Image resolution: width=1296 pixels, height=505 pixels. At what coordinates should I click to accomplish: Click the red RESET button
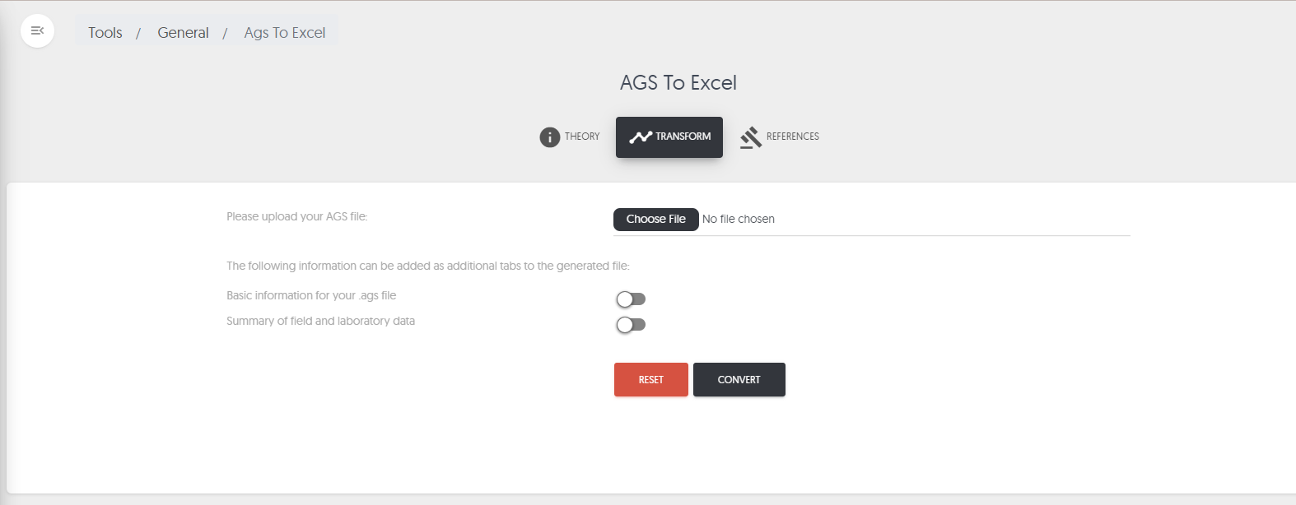pyautogui.click(x=650, y=380)
